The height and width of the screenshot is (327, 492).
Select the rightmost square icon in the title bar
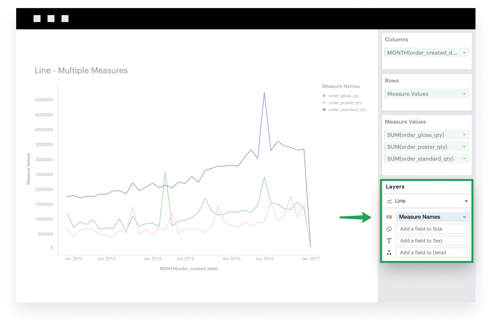click(65, 19)
